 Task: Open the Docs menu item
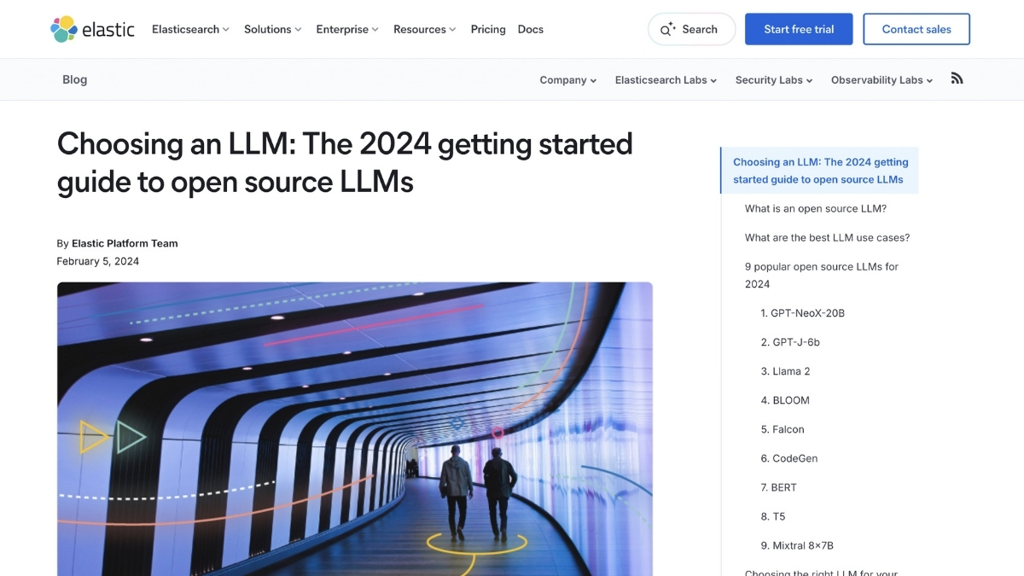[530, 29]
